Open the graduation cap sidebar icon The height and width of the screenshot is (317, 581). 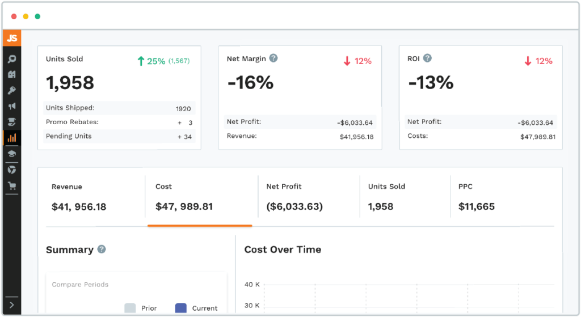(x=12, y=154)
